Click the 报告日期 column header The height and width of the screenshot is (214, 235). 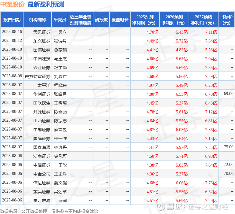coord(12,20)
